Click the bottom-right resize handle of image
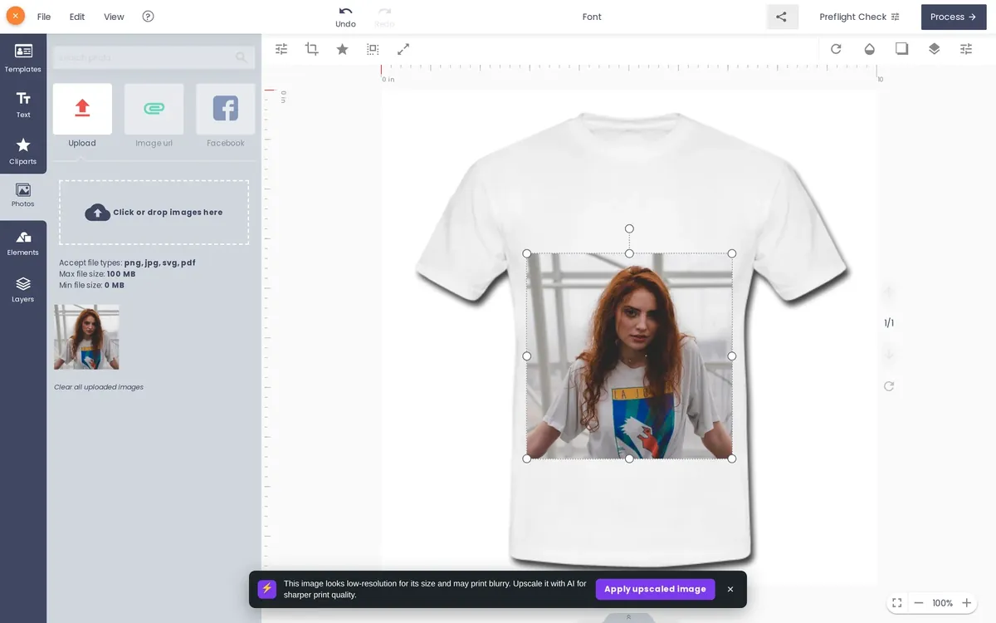This screenshot has width=996, height=623. (731, 459)
